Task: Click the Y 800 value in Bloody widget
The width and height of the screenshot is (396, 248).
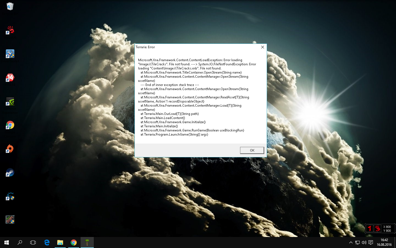Action: (387, 231)
